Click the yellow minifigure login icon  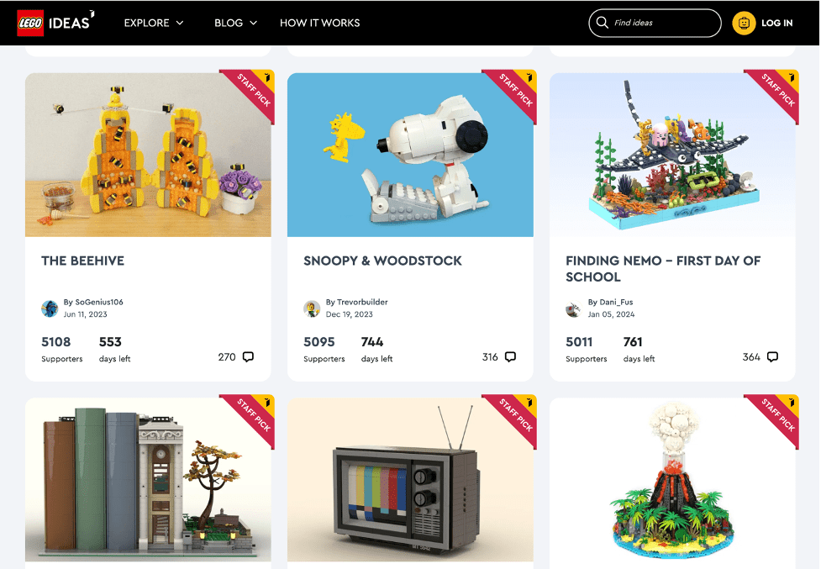744,23
